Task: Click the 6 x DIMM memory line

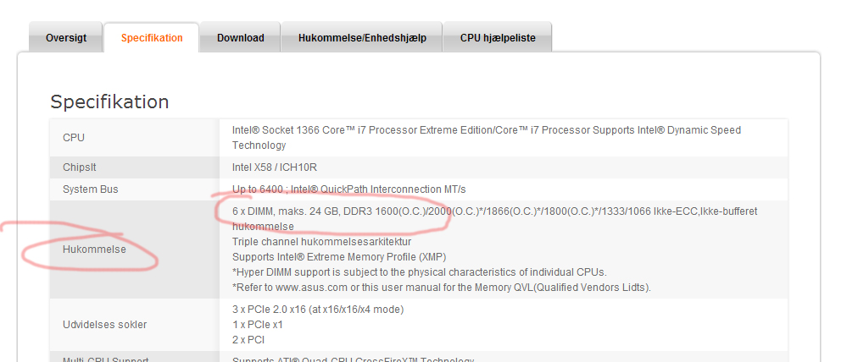Action: [494, 211]
